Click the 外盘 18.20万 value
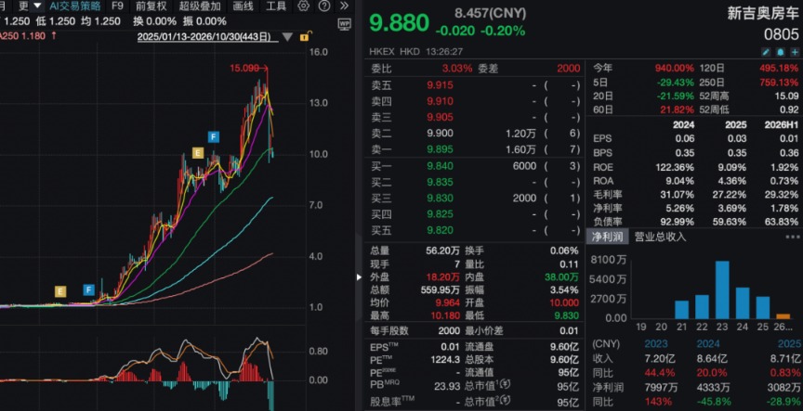Viewport: 803px width, 411px height. tap(443, 277)
